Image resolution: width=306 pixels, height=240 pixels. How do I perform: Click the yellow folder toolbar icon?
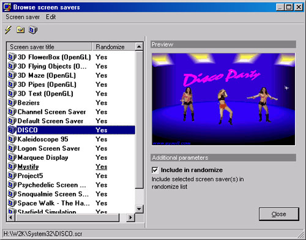pyautogui.click(x=20, y=30)
